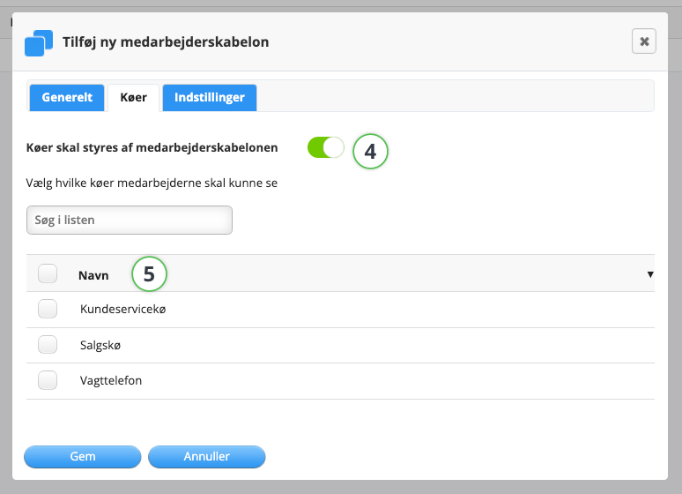Click the Vagttelefon row label
This screenshot has height=494, width=682.
point(111,381)
